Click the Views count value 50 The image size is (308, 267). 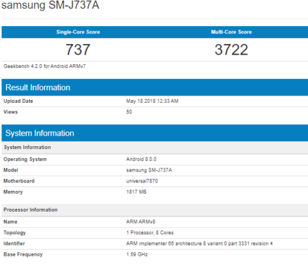coord(129,112)
